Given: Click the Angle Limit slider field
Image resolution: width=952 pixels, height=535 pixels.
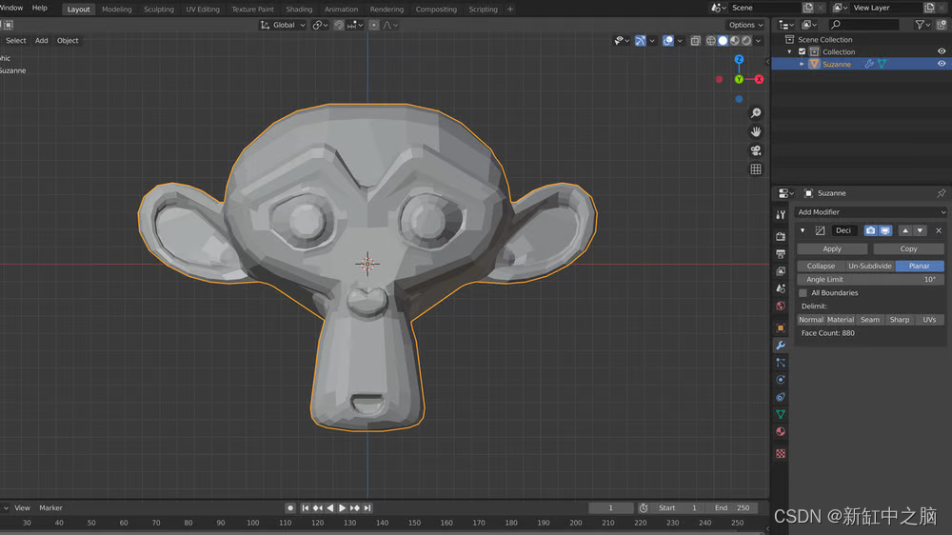Looking at the screenshot, I should 870,280.
